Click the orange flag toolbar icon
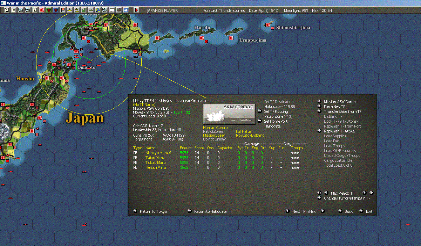This screenshot has width=421, height=246. (63, 10)
